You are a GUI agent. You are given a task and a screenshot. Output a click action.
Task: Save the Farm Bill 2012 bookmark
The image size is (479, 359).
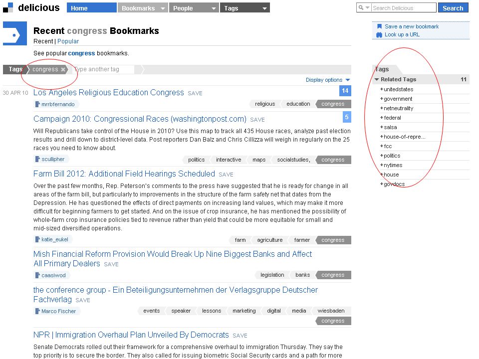226,175
